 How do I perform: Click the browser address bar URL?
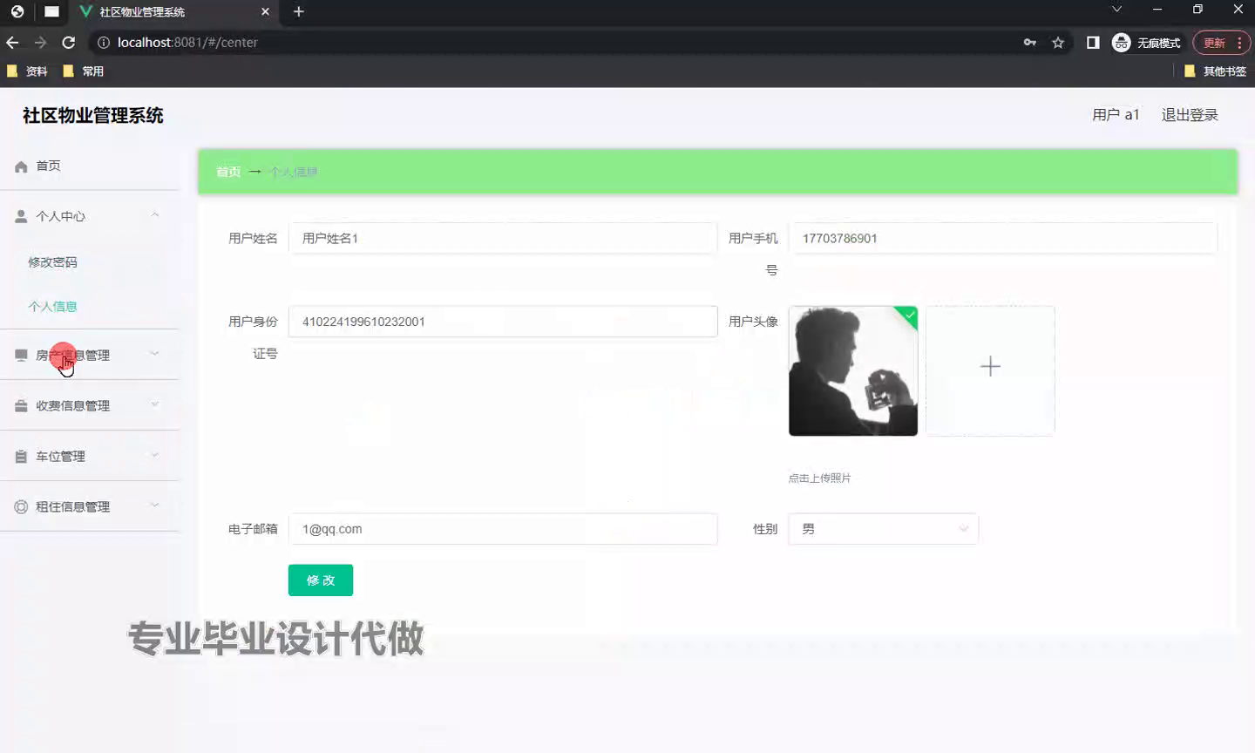(187, 42)
